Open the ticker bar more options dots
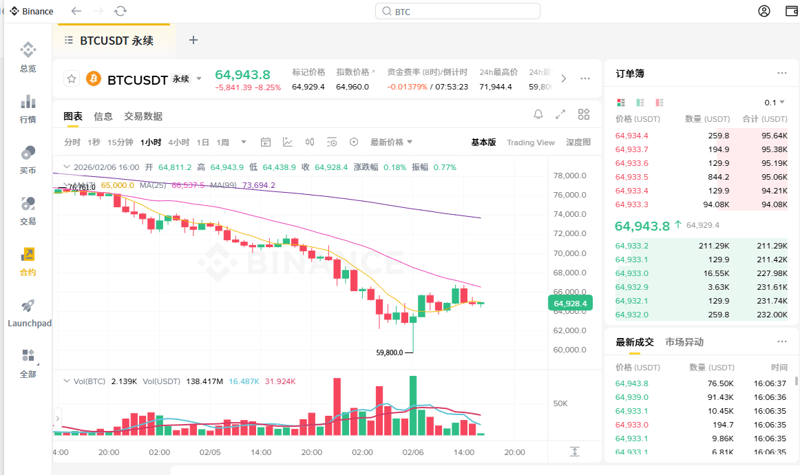This screenshot has width=800, height=475. click(585, 78)
